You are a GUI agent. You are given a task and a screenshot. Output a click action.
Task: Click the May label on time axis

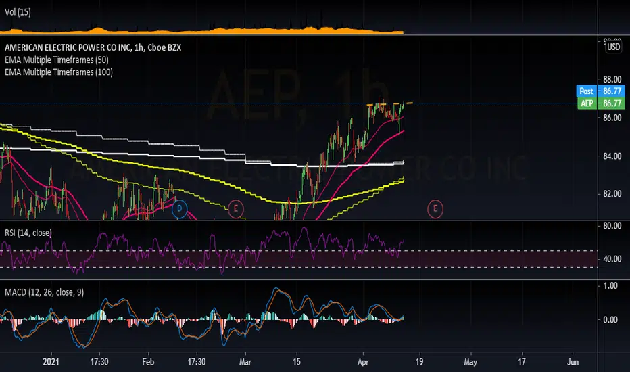(x=470, y=362)
